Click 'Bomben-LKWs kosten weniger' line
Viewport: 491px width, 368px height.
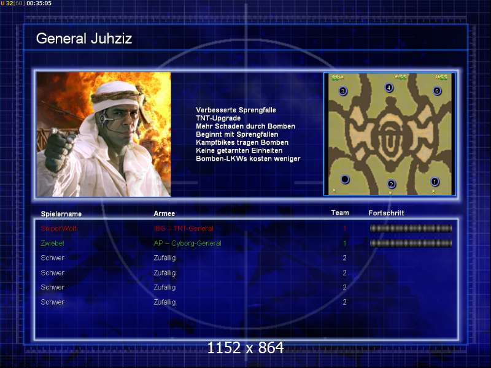[x=248, y=159]
